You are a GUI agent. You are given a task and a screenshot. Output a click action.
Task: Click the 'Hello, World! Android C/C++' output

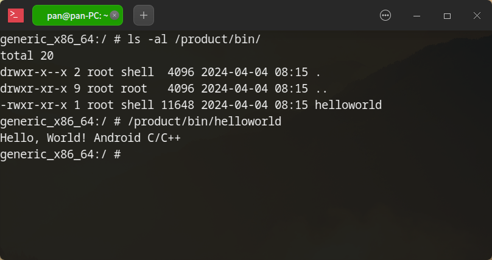90,138
